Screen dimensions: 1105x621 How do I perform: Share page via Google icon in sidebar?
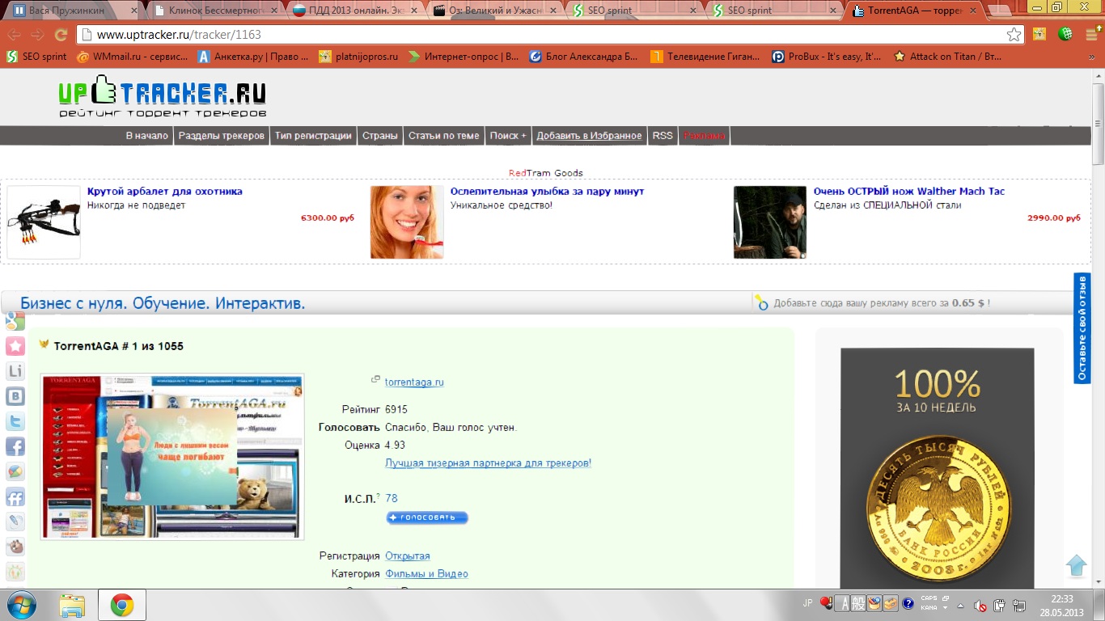15,321
